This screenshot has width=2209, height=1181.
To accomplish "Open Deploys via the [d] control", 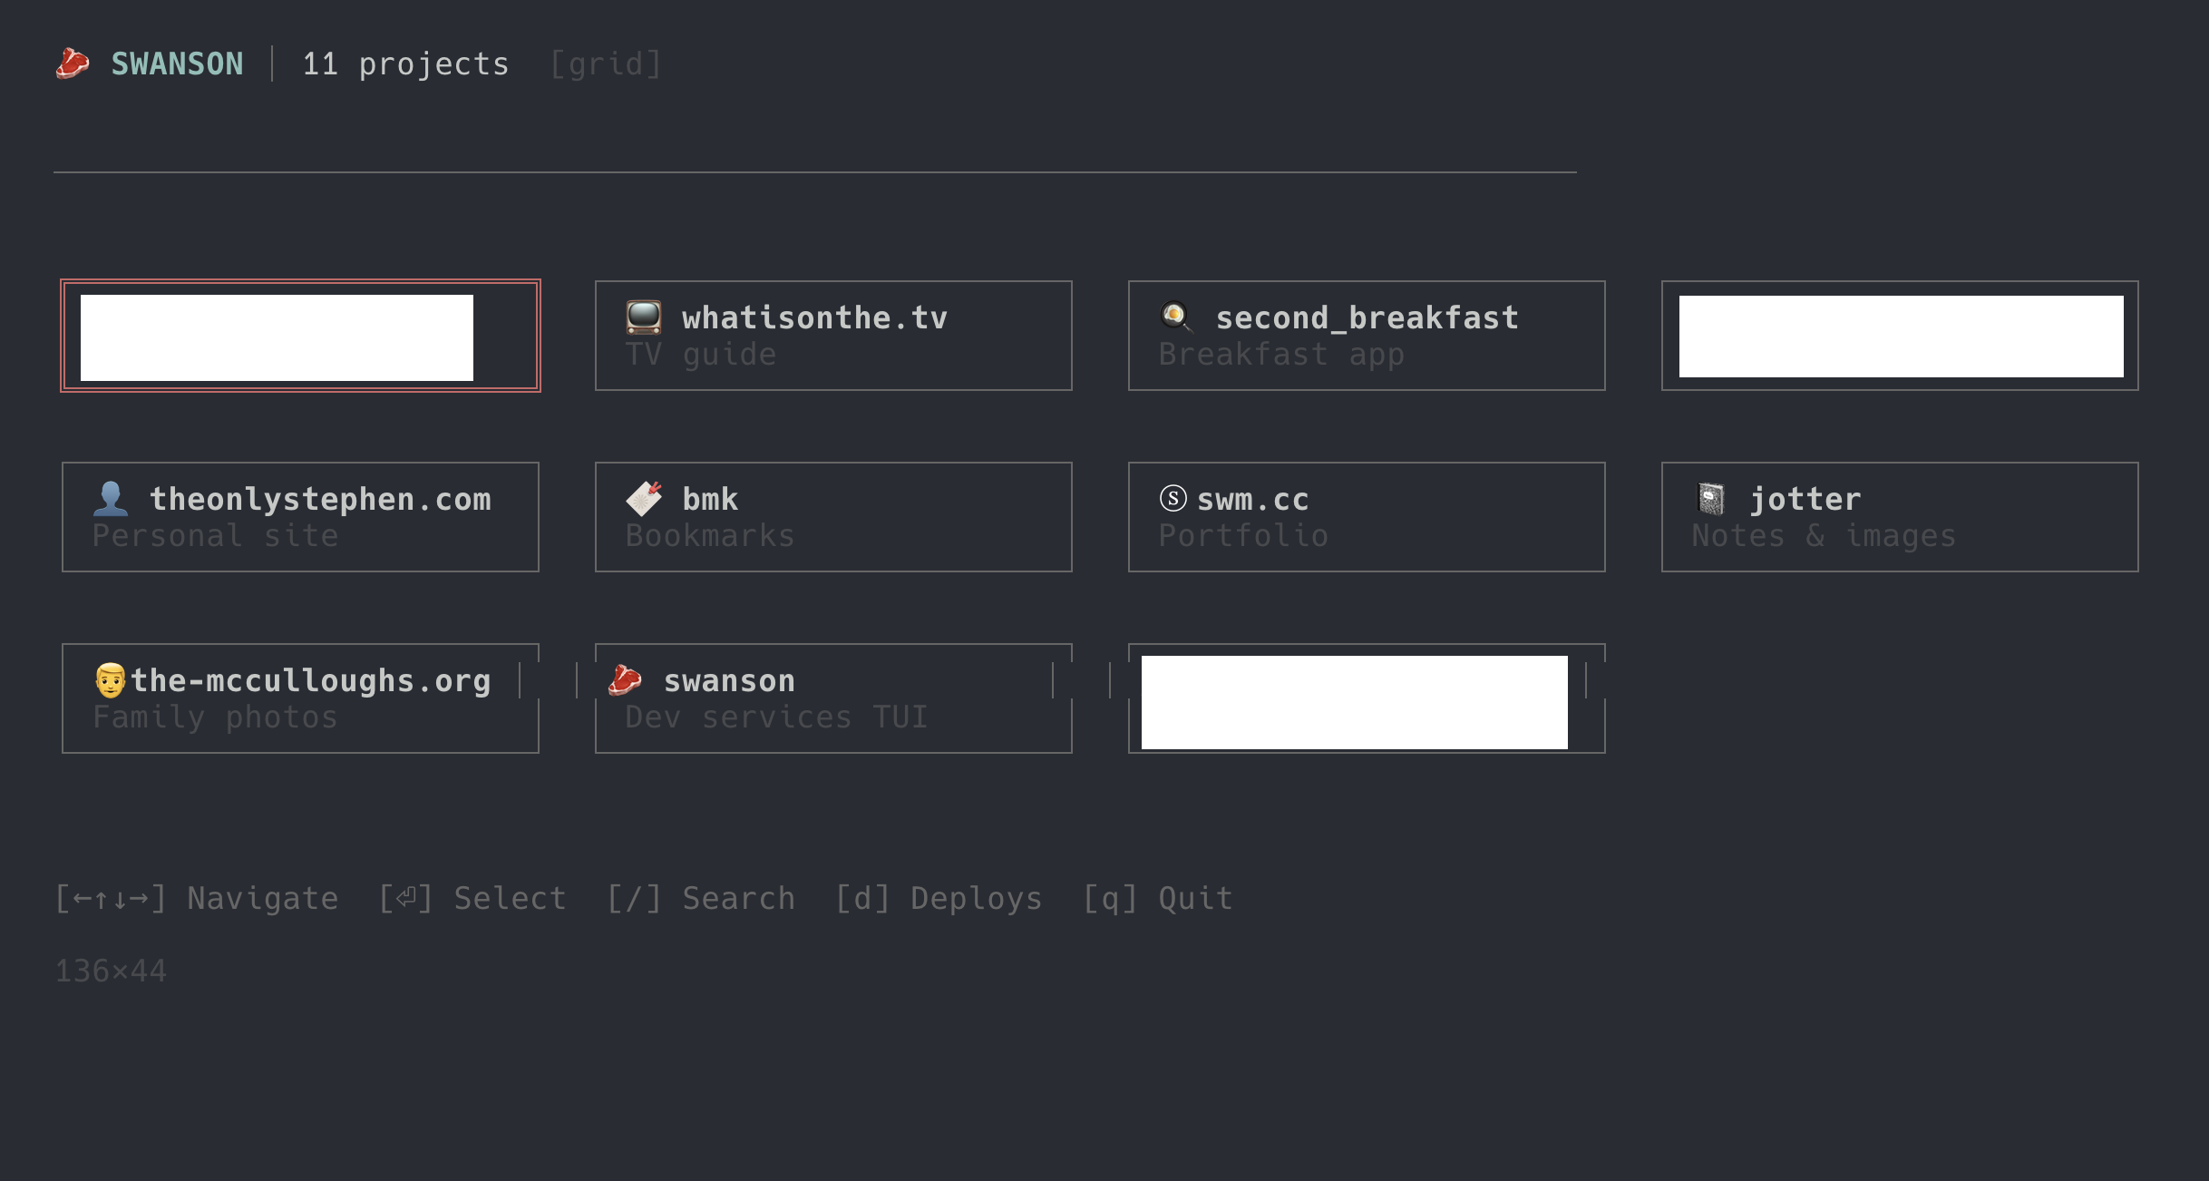I will [x=939, y=897].
